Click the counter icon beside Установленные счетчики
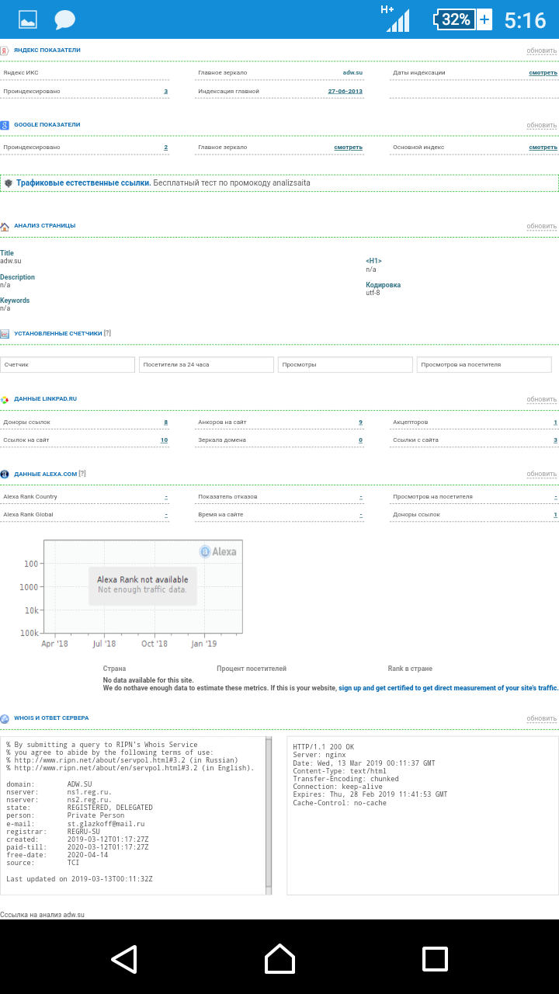The image size is (559, 994). 5,334
